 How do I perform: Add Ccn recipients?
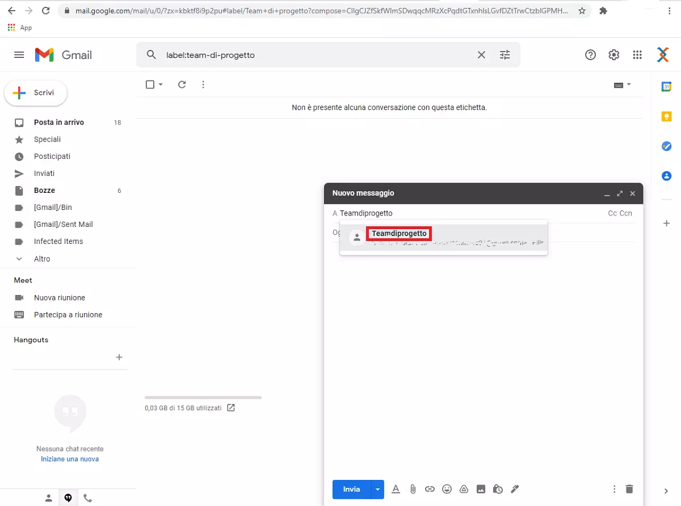point(625,213)
